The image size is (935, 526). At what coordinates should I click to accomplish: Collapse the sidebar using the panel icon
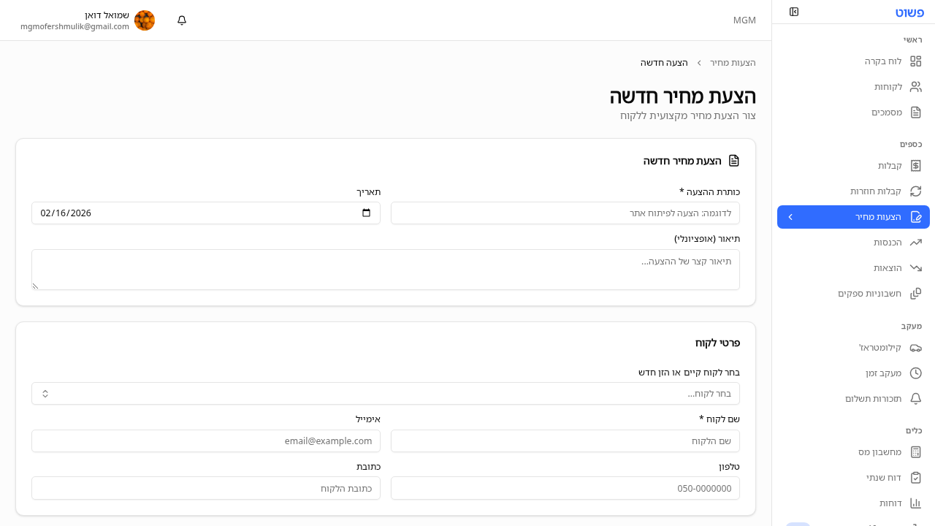(x=794, y=12)
